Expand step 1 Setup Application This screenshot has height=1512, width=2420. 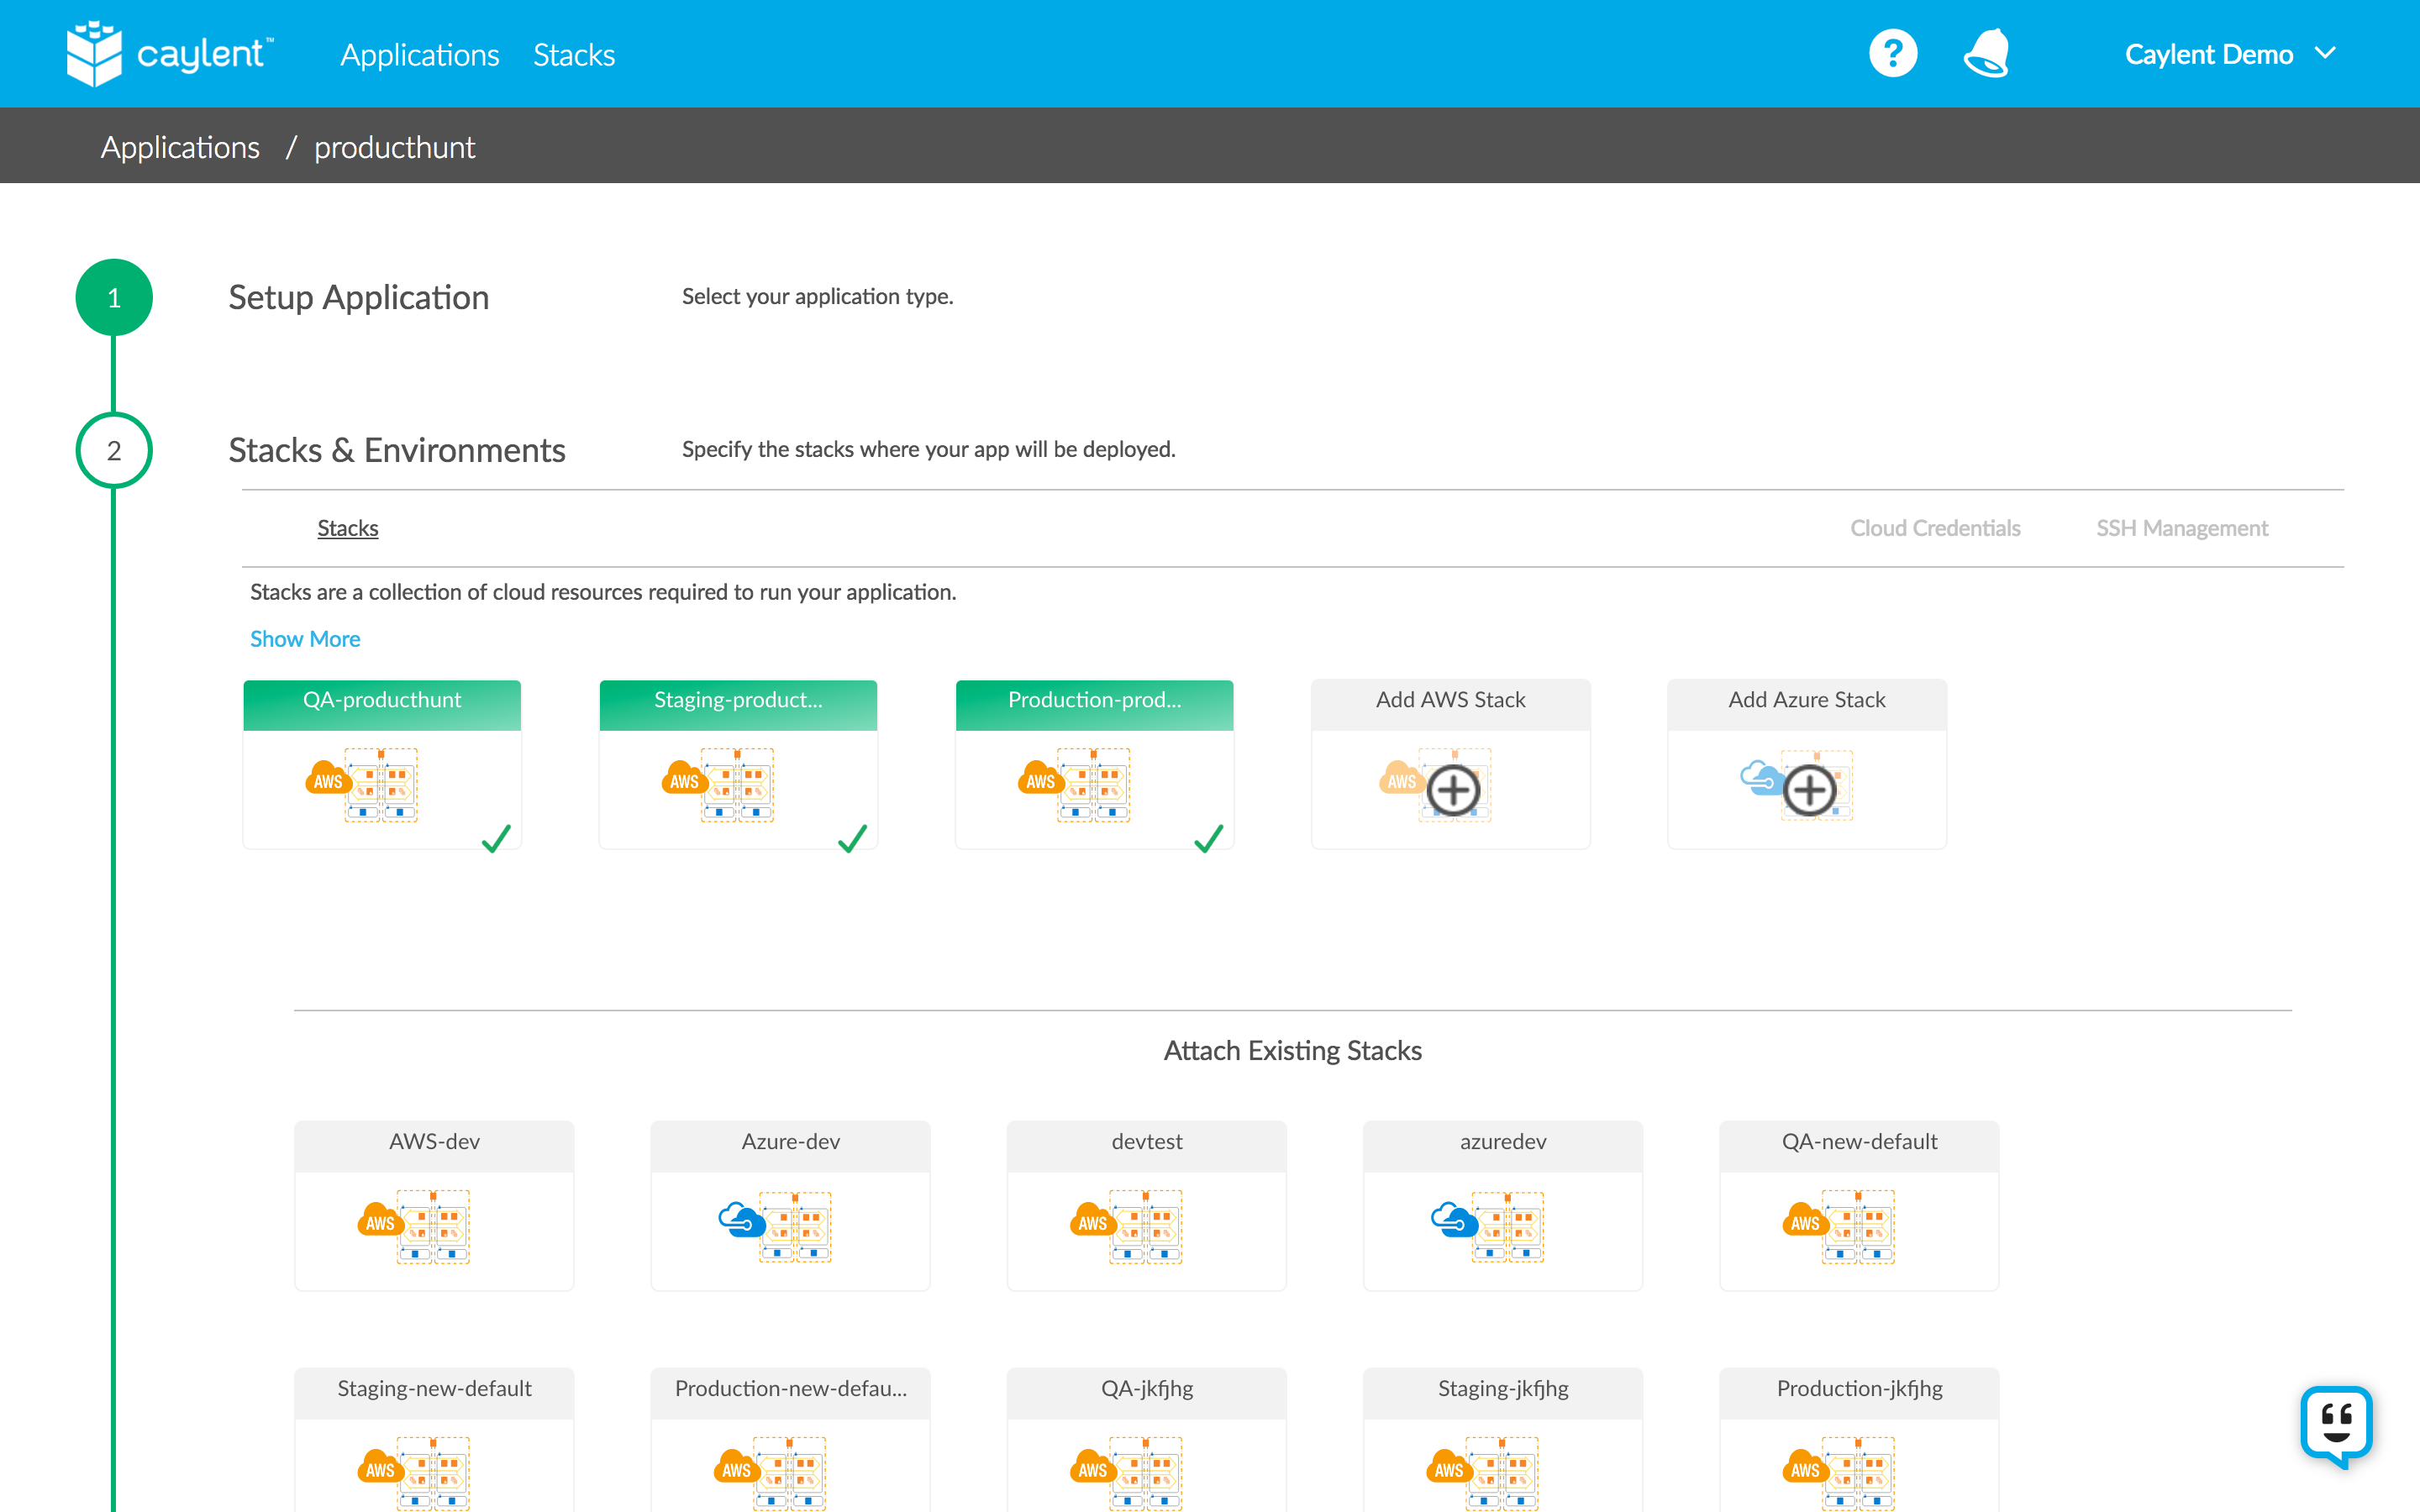(x=358, y=297)
